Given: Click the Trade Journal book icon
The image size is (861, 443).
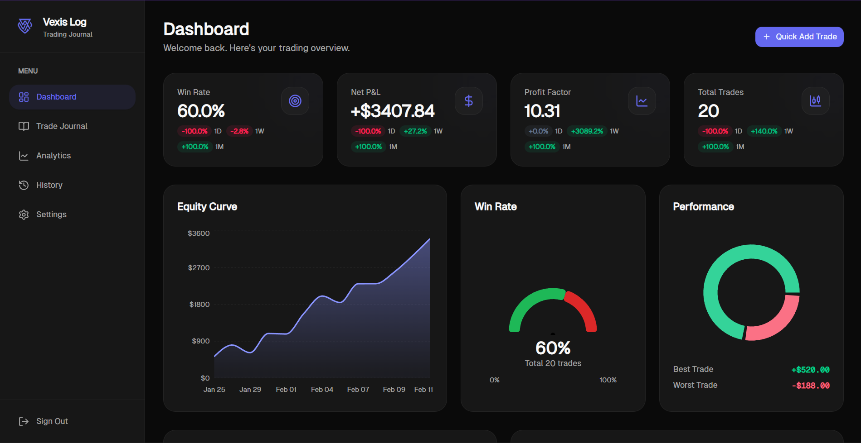Looking at the screenshot, I should (24, 126).
